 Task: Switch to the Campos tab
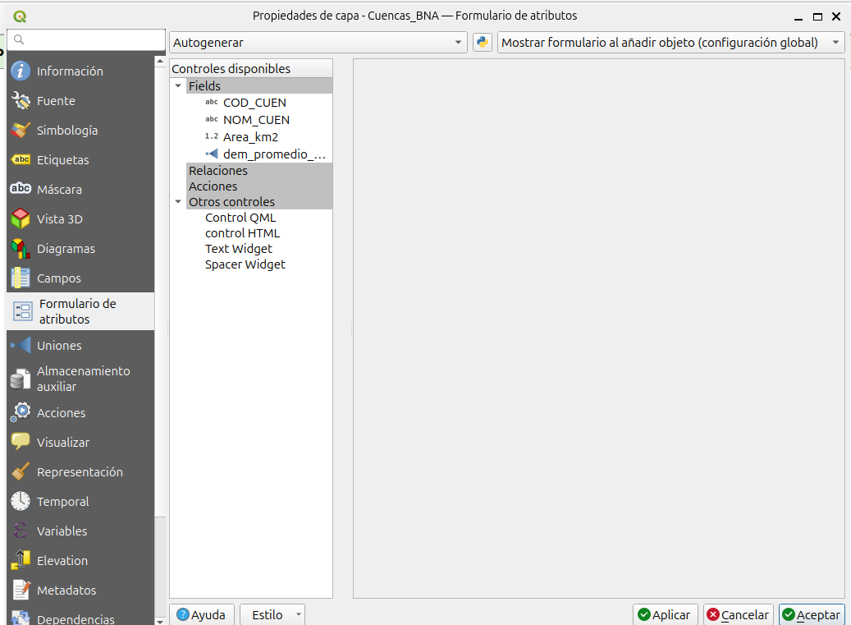(58, 278)
